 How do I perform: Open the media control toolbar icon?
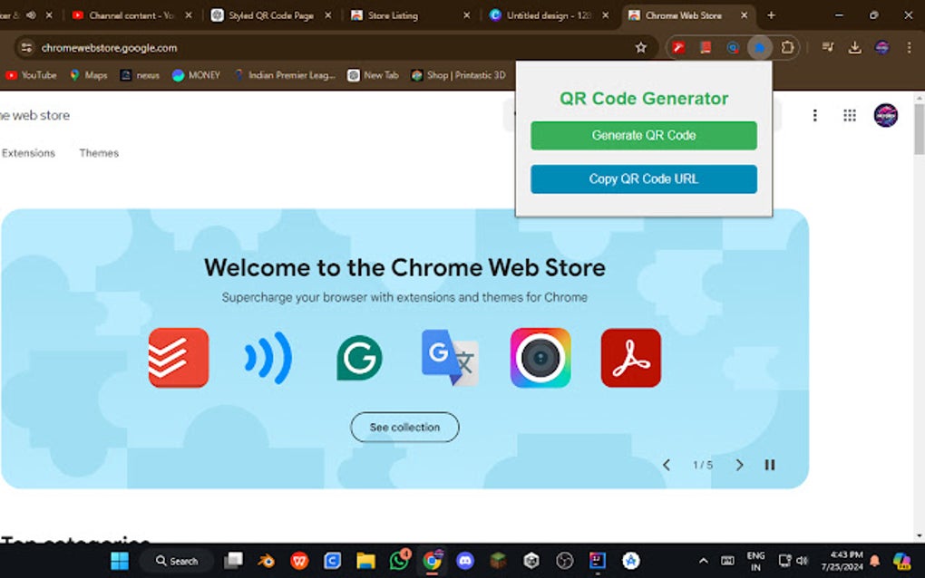pos(828,48)
